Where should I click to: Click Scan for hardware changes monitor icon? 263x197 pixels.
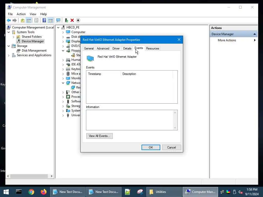[x=58, y=20]
